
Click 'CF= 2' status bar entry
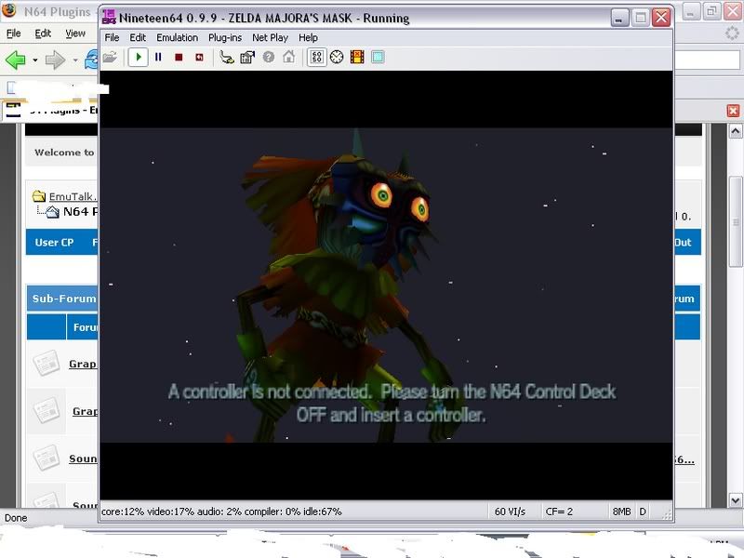[559, 511]
